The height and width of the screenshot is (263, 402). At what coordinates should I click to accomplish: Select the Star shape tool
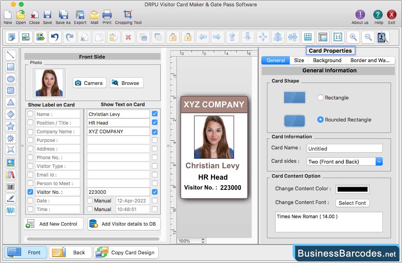11,126
